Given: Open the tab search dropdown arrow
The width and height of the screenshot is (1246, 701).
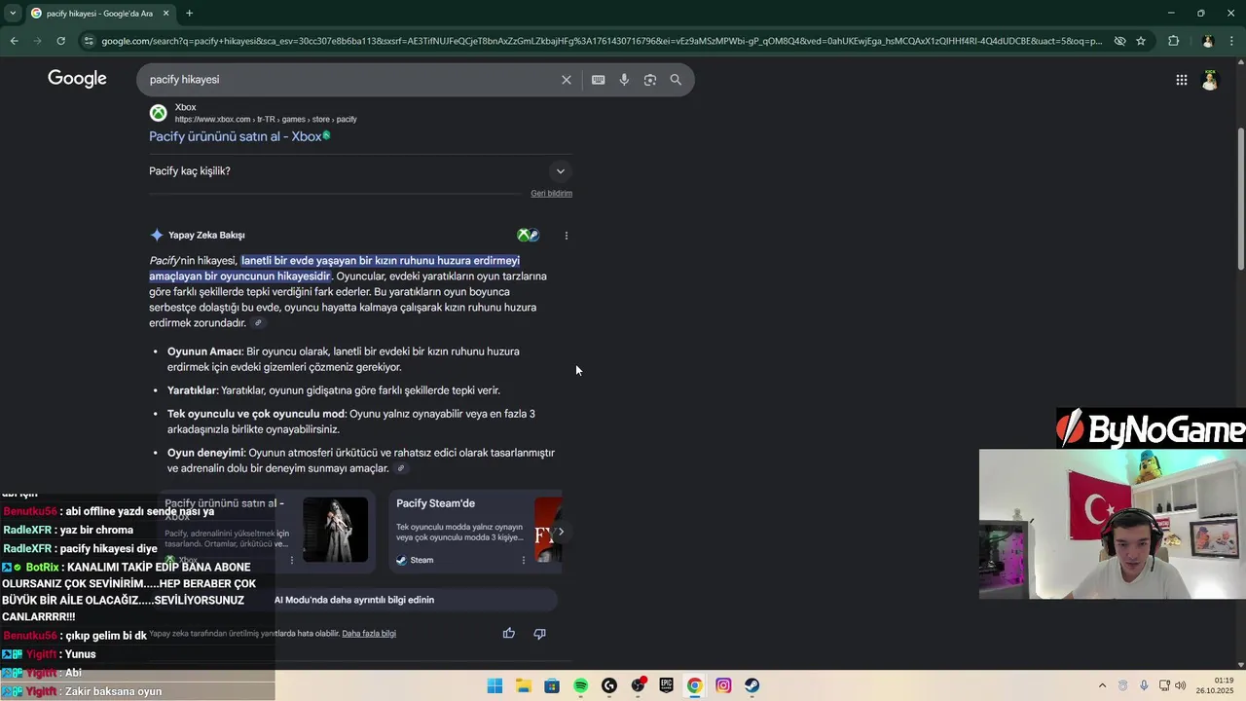Looking at the screenshot, I should coord(14,13).
